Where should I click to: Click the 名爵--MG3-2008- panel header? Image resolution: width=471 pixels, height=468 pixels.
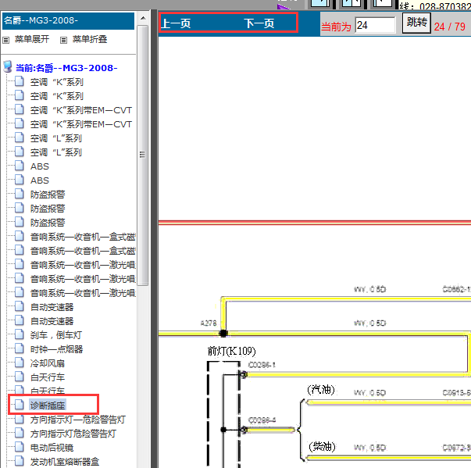pos(68,21)
